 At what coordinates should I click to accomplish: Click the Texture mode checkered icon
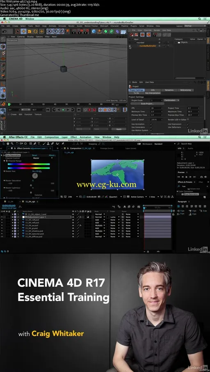point(3,52)
